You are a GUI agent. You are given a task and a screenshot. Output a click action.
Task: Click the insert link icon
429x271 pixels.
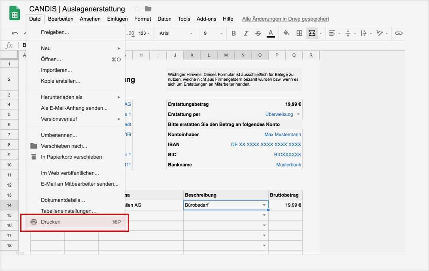[x=399, y=33]
